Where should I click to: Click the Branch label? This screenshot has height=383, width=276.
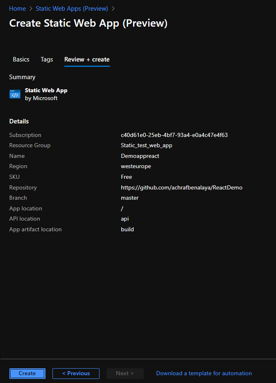[18, 198]
